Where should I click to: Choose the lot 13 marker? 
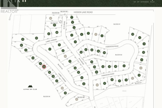pos(144,52)
